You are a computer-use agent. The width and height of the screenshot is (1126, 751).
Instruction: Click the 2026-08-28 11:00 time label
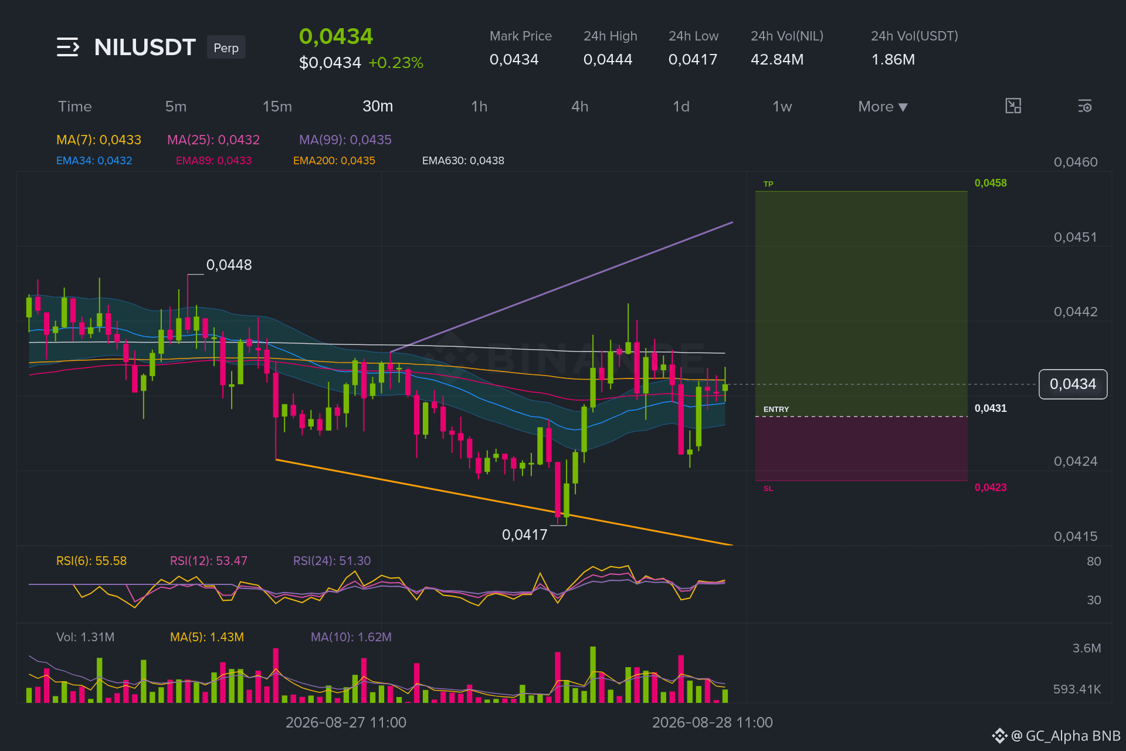point(713,722)
